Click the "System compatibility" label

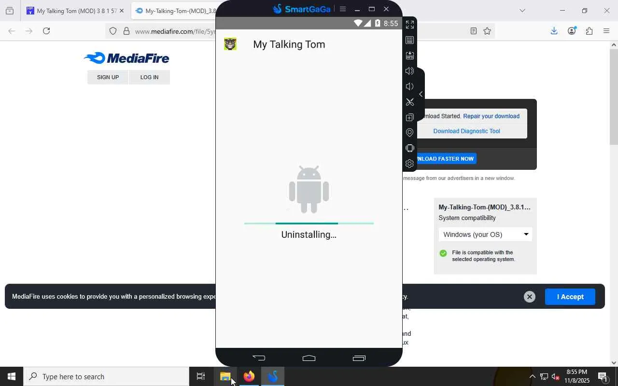[467, 218]
